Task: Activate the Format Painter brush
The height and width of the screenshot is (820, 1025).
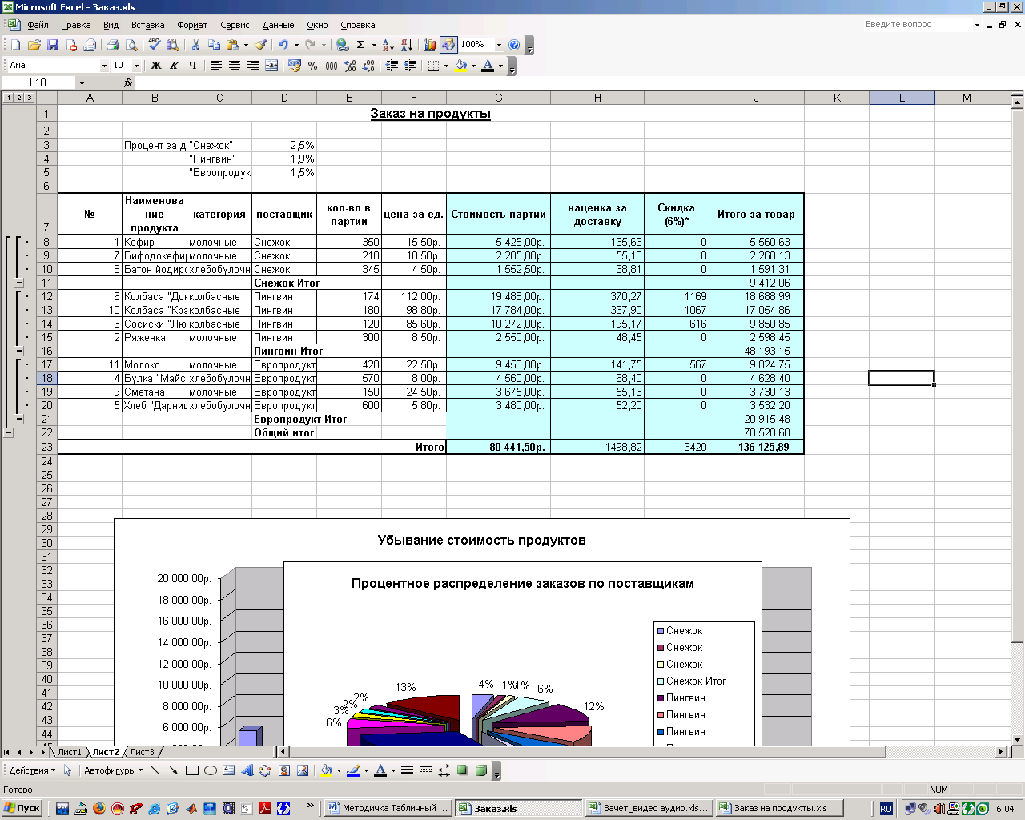Action: (x=260, y=45)
